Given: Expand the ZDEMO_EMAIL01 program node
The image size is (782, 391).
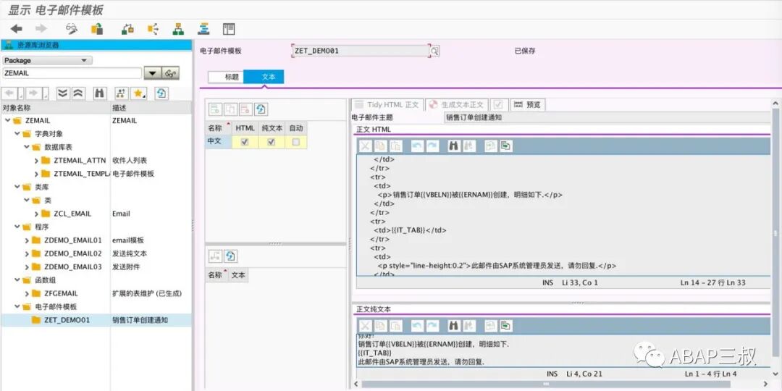Looking at the screenshot, I should point(27,240).
